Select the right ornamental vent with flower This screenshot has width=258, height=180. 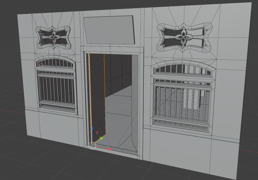pyautogui.click(x=184, y=37)
